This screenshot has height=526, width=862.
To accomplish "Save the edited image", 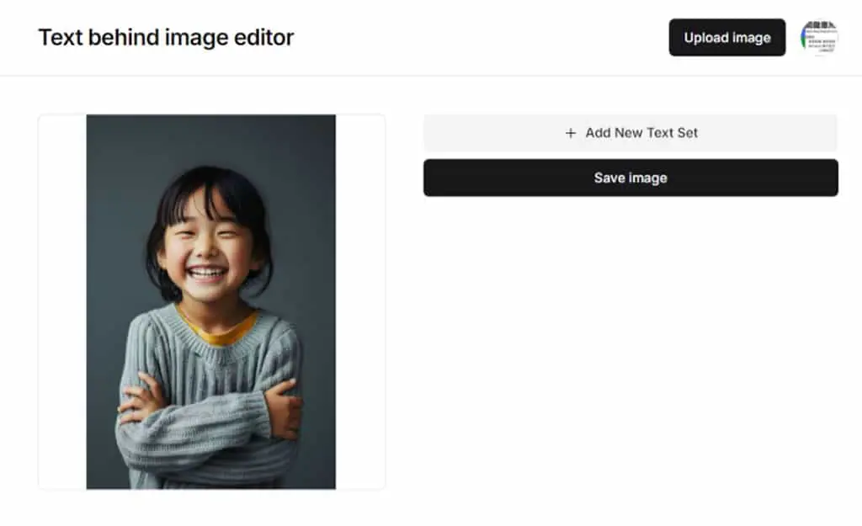I will (x=631, y=178).
